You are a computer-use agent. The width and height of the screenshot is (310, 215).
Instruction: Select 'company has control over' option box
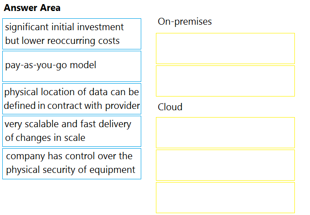click(x=72, y=164)
